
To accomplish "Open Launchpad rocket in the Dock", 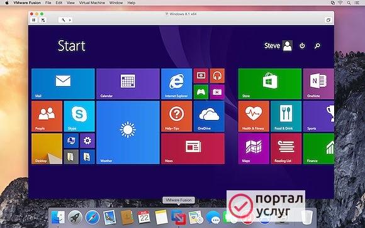I will point(75,217).
